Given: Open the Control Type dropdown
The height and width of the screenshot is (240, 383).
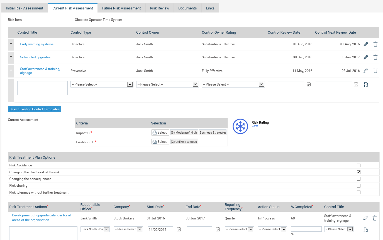Looking at the screenshot, I should click(102, 84).
